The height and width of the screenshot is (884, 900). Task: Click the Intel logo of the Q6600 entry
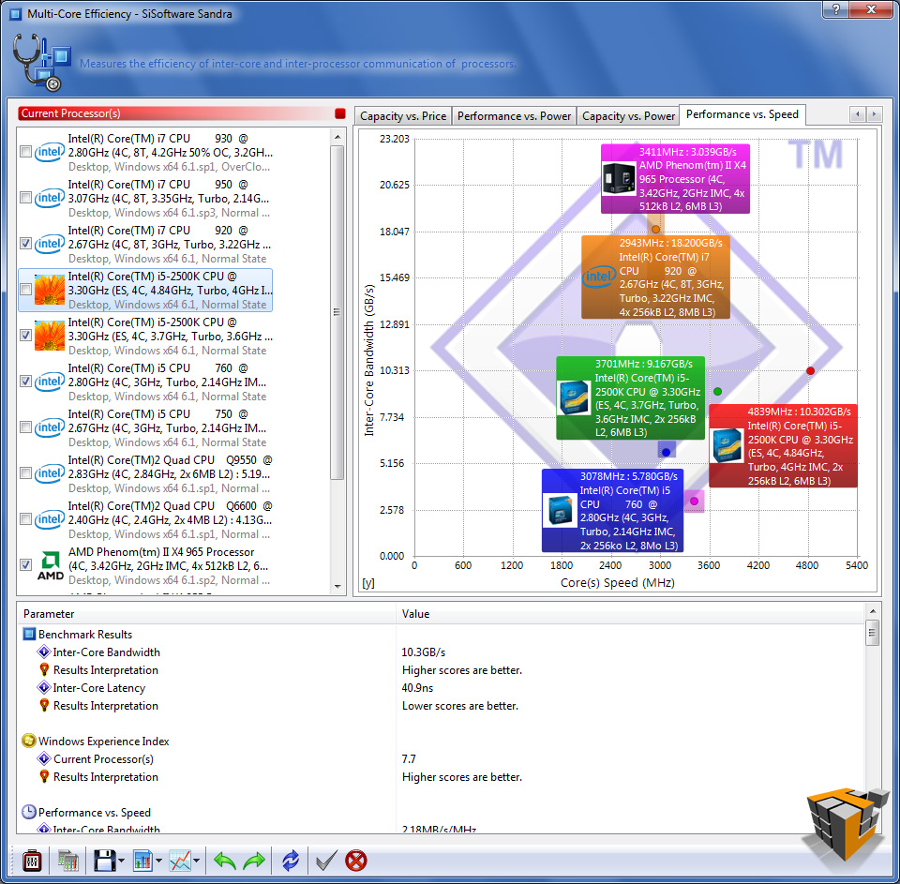tap(50, 519)
